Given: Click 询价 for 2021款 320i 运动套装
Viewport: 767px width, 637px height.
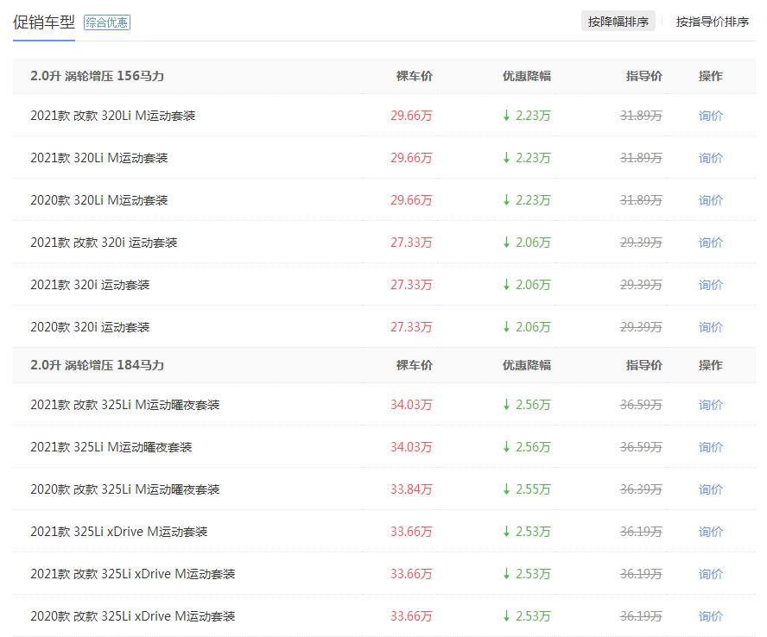Looking at the screenshot, I should [710, 285].
